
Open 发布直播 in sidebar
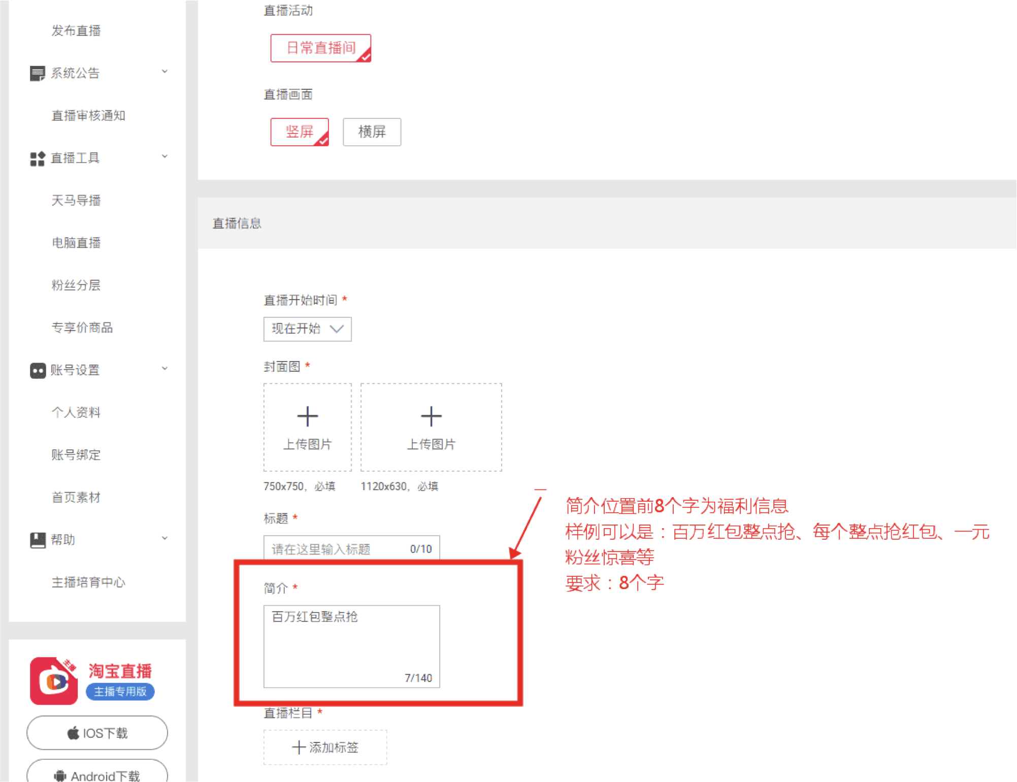point(76,30)
